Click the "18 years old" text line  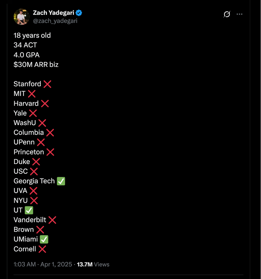32,35
